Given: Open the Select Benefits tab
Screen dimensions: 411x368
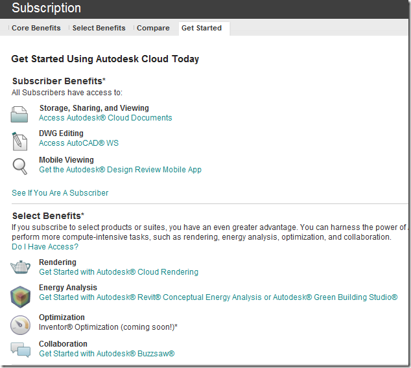Looking at the screenshot, I should click(x=99, y=28).
